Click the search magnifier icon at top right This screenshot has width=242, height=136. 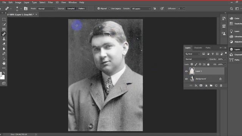pyautogui.click(x=231, y=9)
